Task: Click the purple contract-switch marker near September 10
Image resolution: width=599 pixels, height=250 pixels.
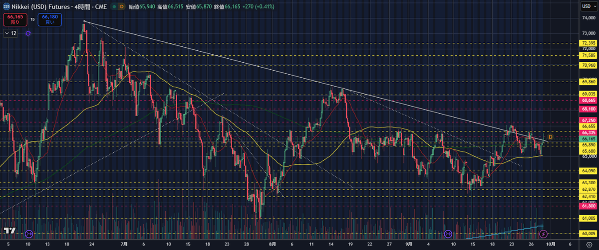Action: pyautogui.click(x=448, y=234)
